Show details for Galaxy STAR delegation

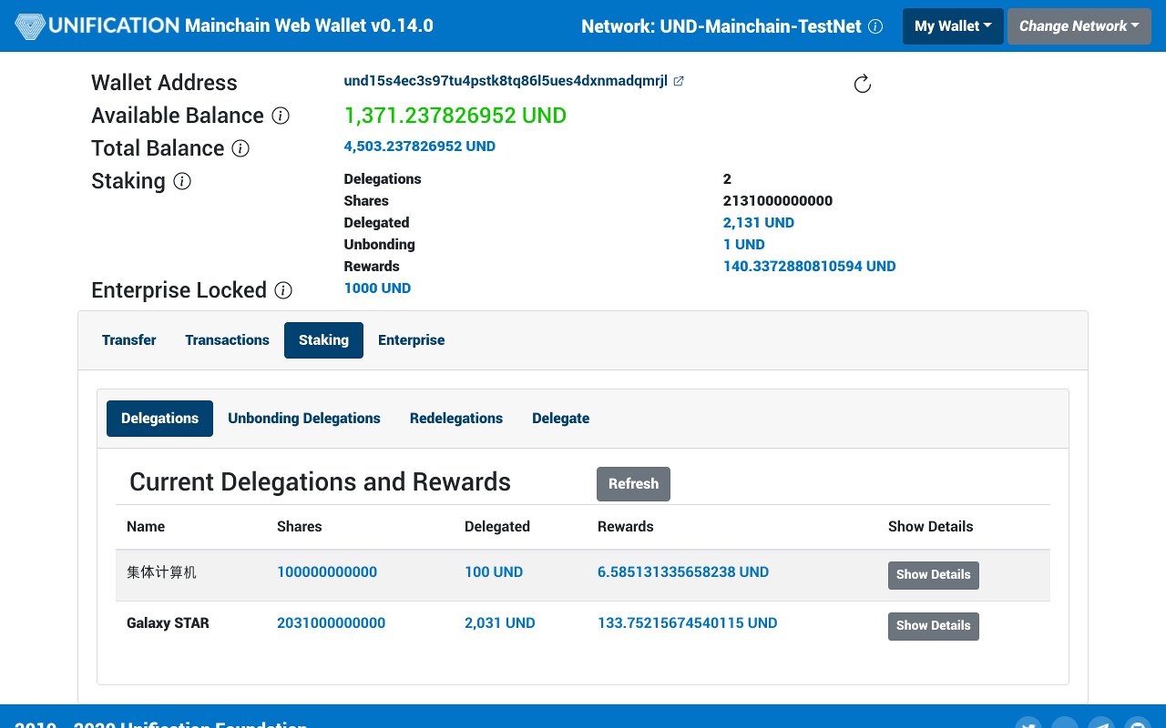pos(933,626)
